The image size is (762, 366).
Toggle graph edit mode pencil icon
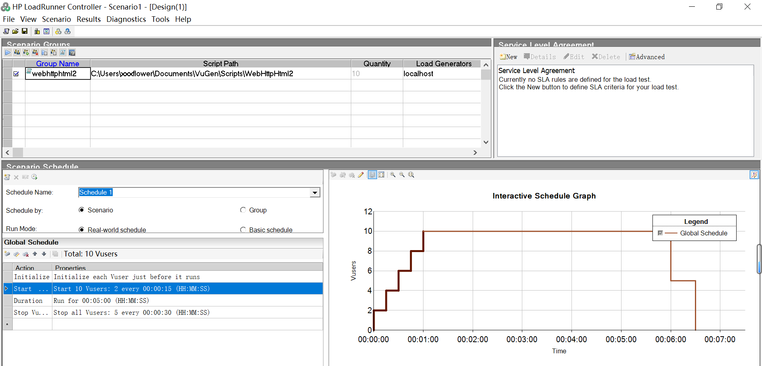[x=361, y=175]
